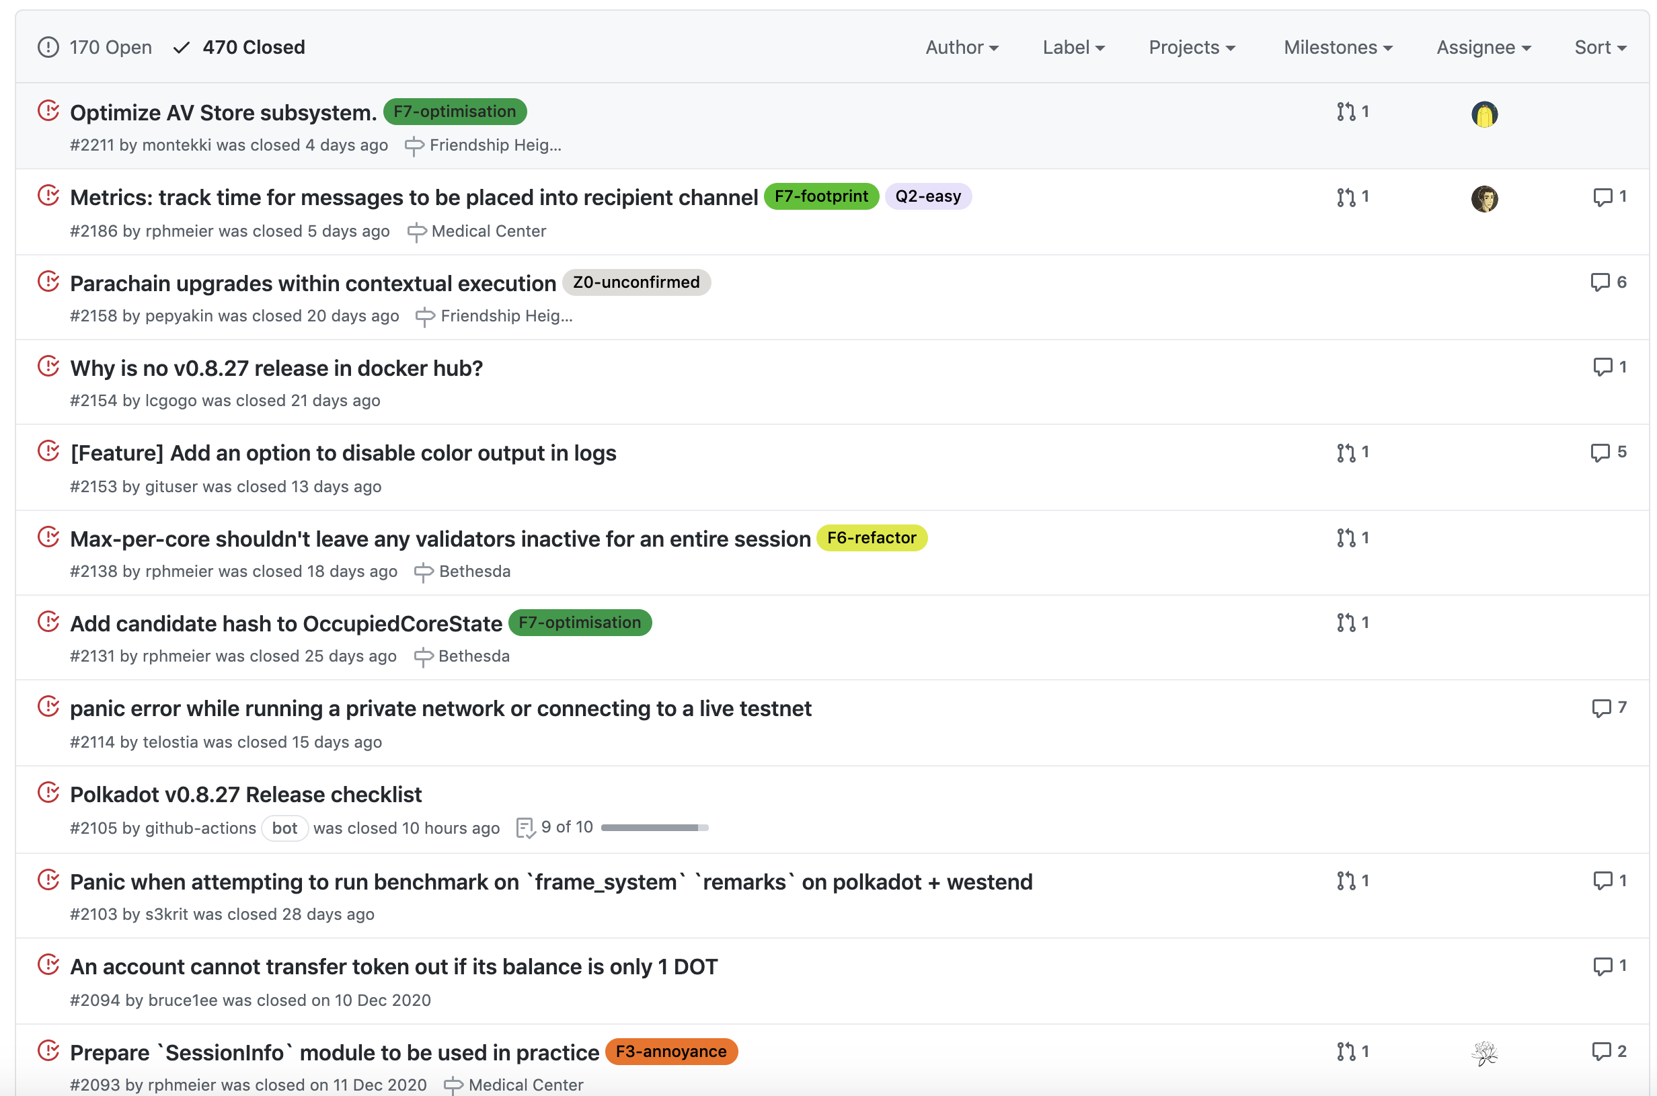Click assignee avatar on Metrics track time issue
This screenshot has width=1657, height=1096.
(1483, 199)
